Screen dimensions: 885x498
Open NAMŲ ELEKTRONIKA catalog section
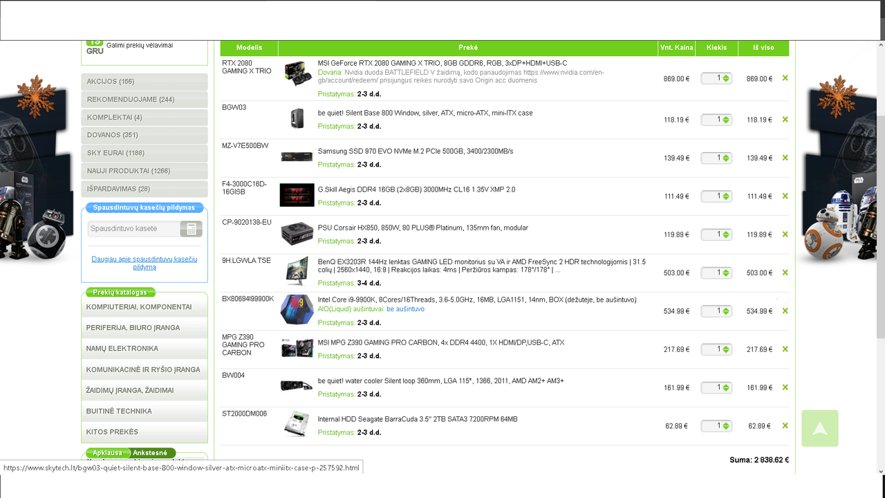tap(145, 349)
